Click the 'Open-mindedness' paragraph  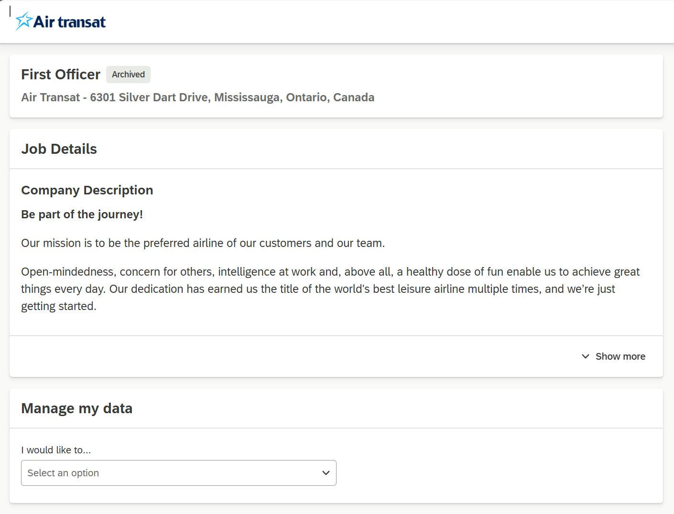(330, 289)
